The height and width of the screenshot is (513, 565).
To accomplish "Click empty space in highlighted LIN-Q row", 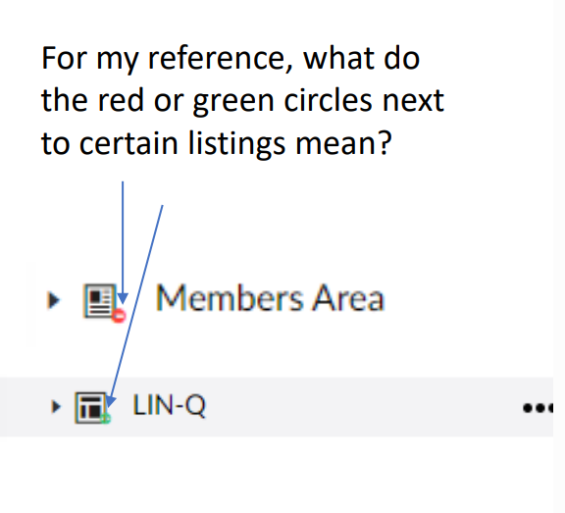I will [360, 407].
